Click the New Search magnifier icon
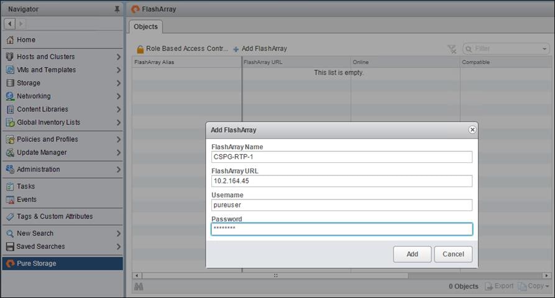555x298 pixels. click(10, 233)
